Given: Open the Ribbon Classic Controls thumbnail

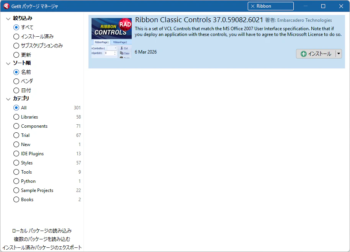Looking at the screenshot, I should click(x=111, y=38).
